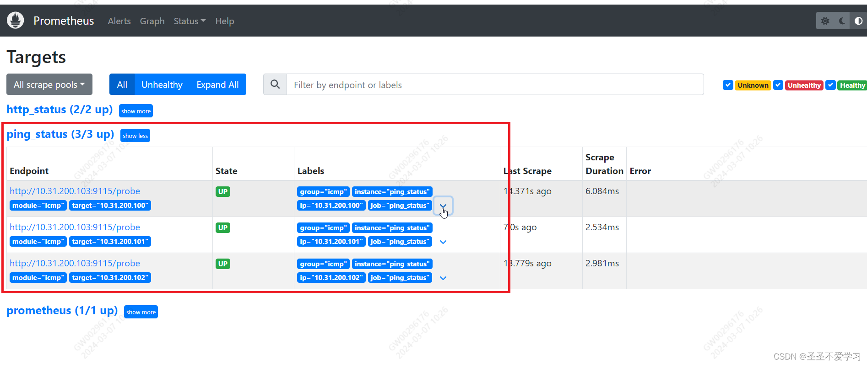Click UP state badge for 10.31.200.101 row
The height and width of the screenshot is (365, 867).
(223, 228)
